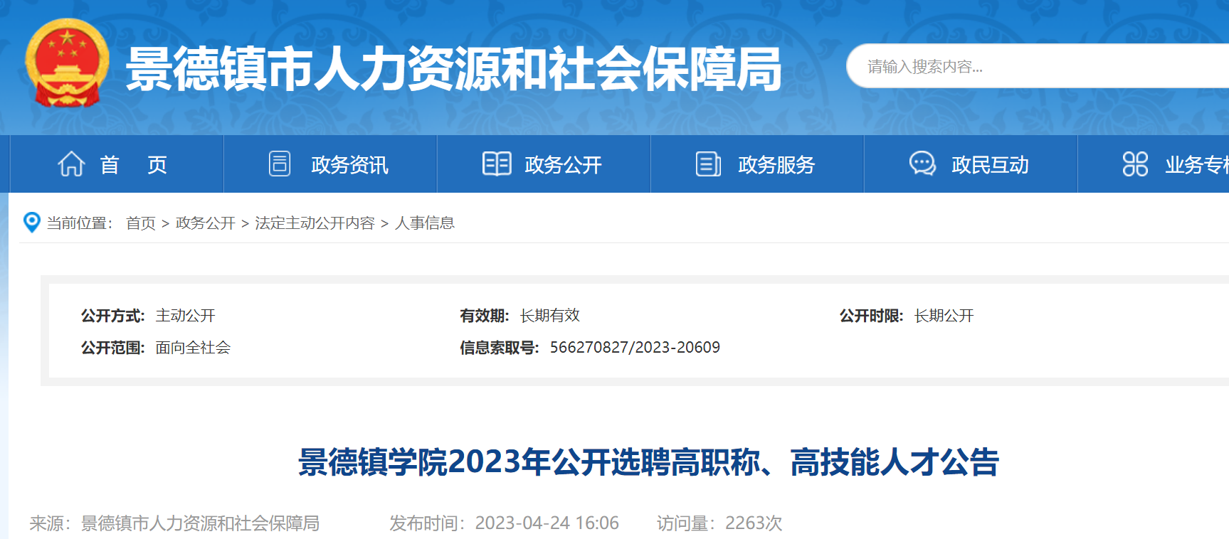Click the 长期公开 value
Screen dimensions: 1229x539
(x=944, y=316)
